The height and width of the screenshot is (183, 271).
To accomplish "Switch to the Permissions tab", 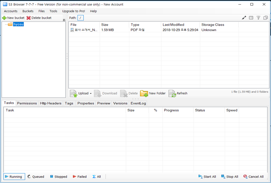I will point(27,103).
